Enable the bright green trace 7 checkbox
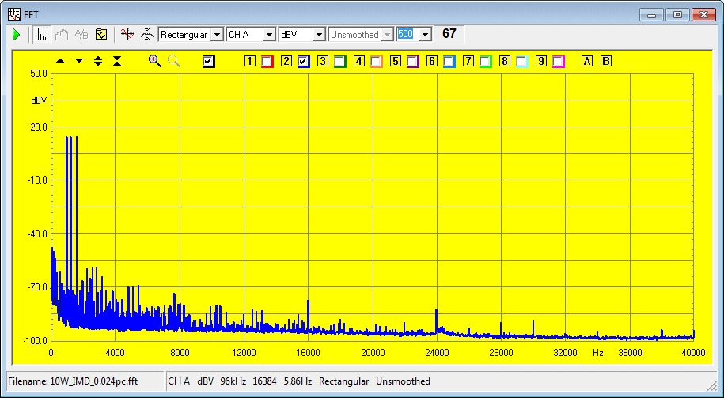724x398 pixels. click(486, 62)
